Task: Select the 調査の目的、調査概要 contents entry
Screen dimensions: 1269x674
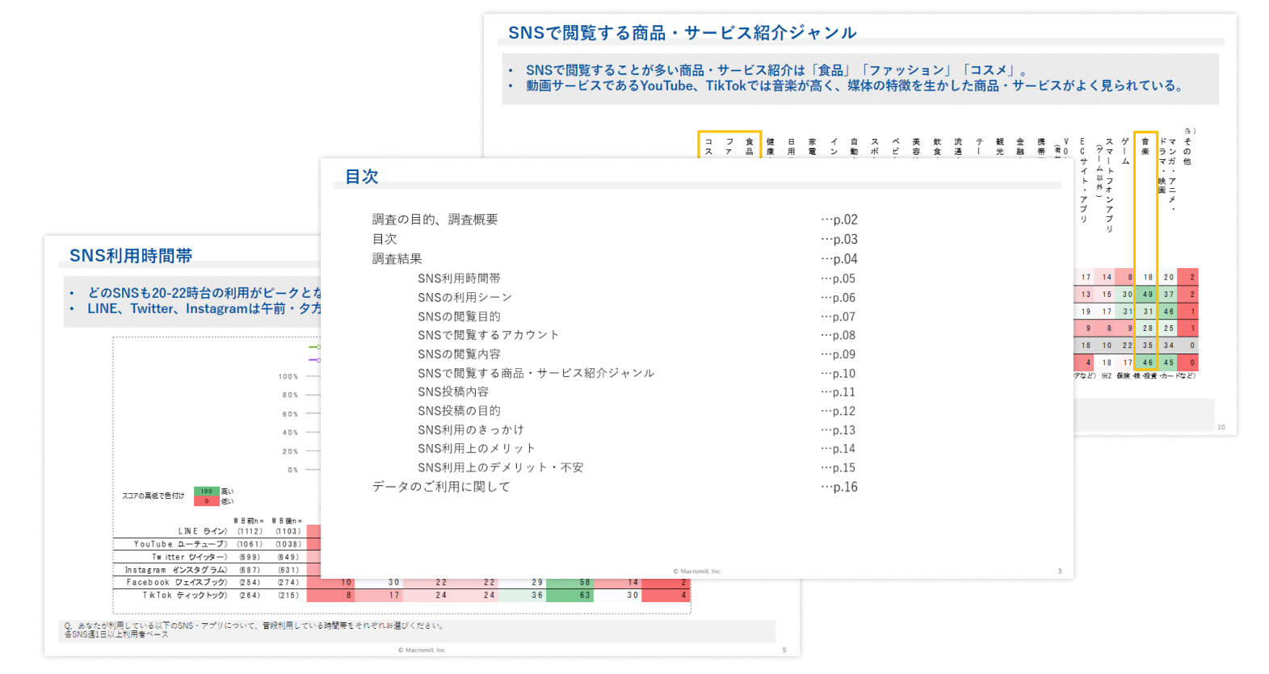Action: point(435,220)
